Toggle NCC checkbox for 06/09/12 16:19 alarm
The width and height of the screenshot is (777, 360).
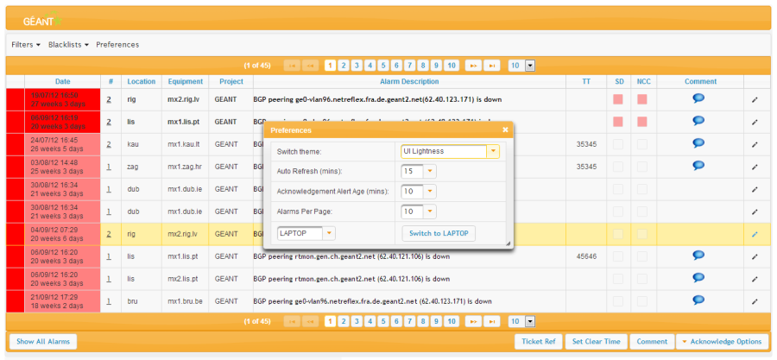(x=642, y=122)
